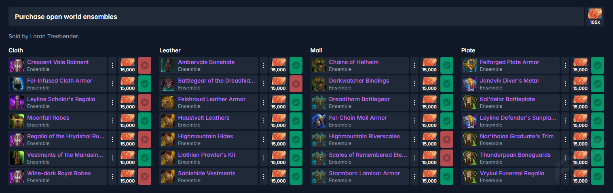Viewport: 613px width, 193px height.
Task: Click the Purchase open world ensembles header
Action: point(66,17)
